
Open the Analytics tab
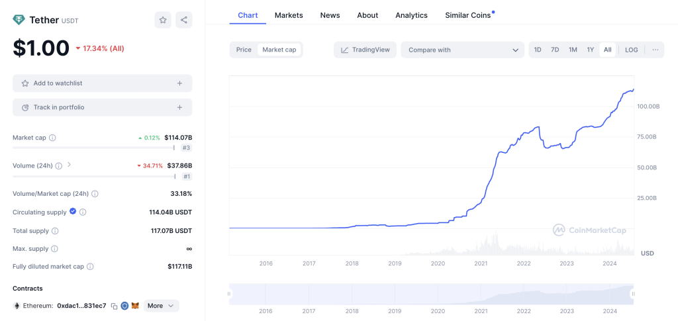(412, 15)
